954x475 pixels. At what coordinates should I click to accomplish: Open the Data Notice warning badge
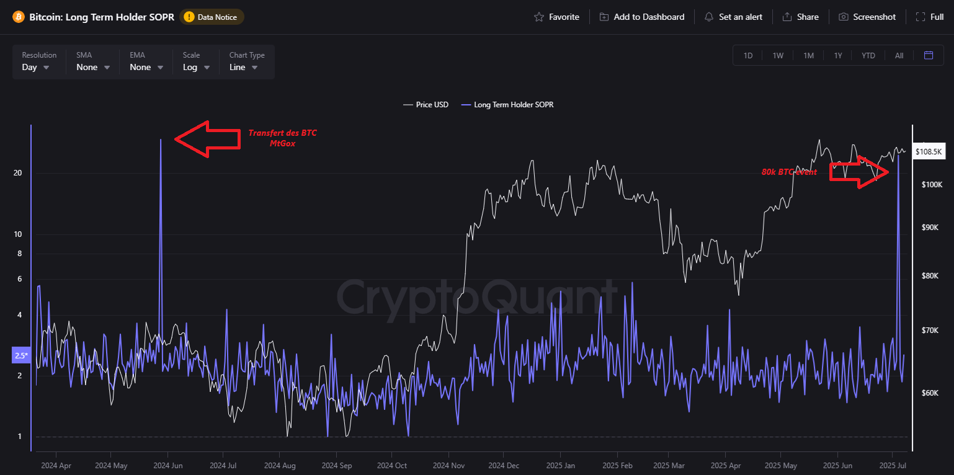212,17
